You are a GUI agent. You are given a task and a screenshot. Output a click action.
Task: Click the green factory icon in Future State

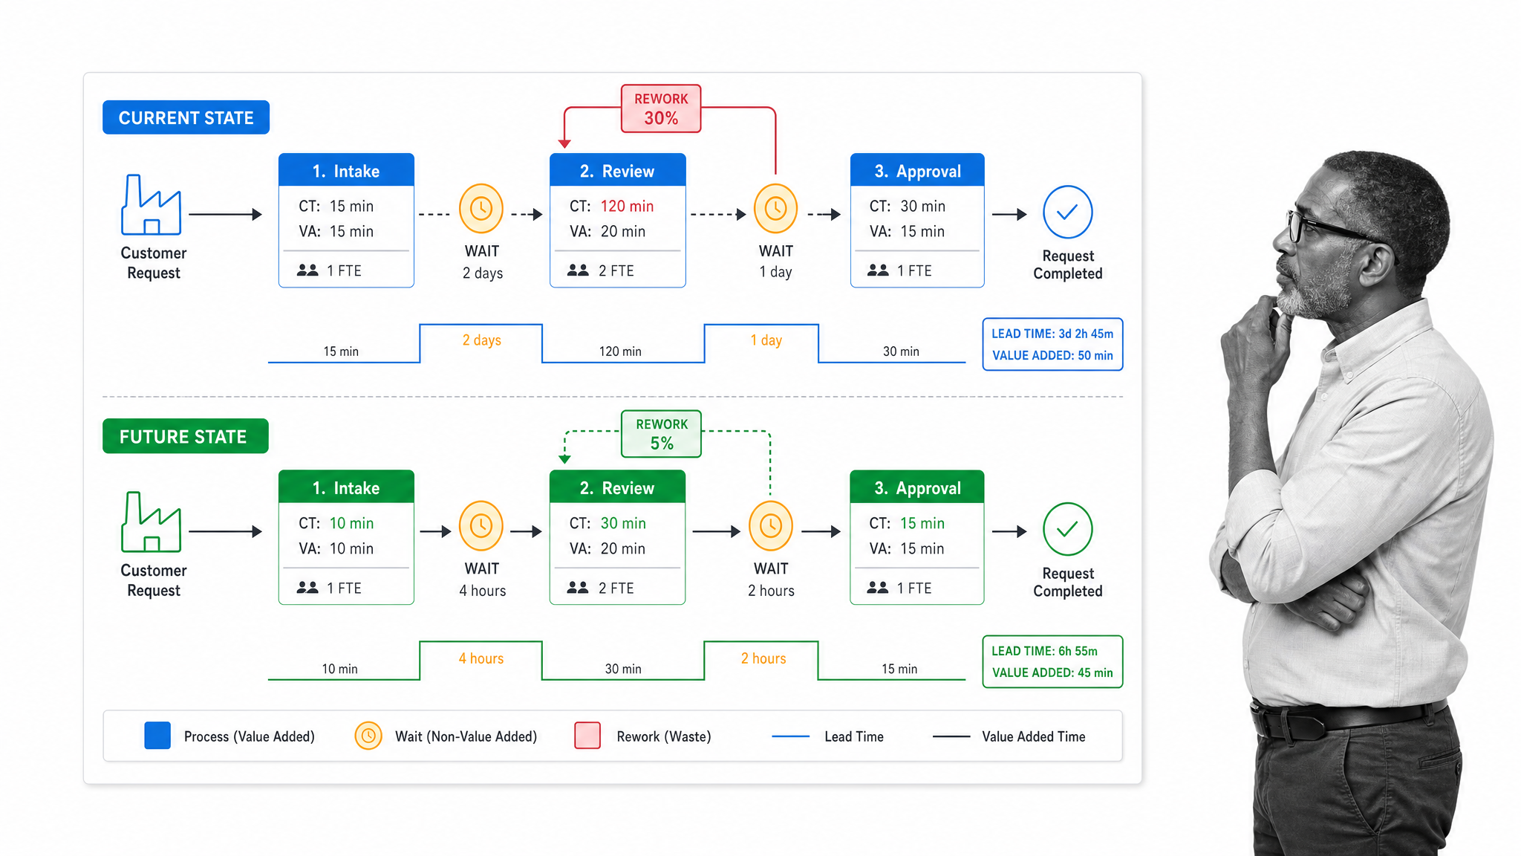[x=152, y=522]
